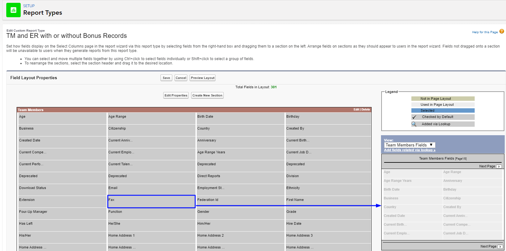The image size is (506, 251).
Task: Click the blue Selected legend color swatch
Action: pos(443,110)
